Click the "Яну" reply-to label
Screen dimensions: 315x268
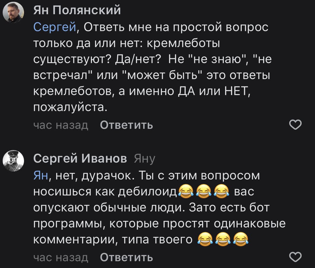144,159
